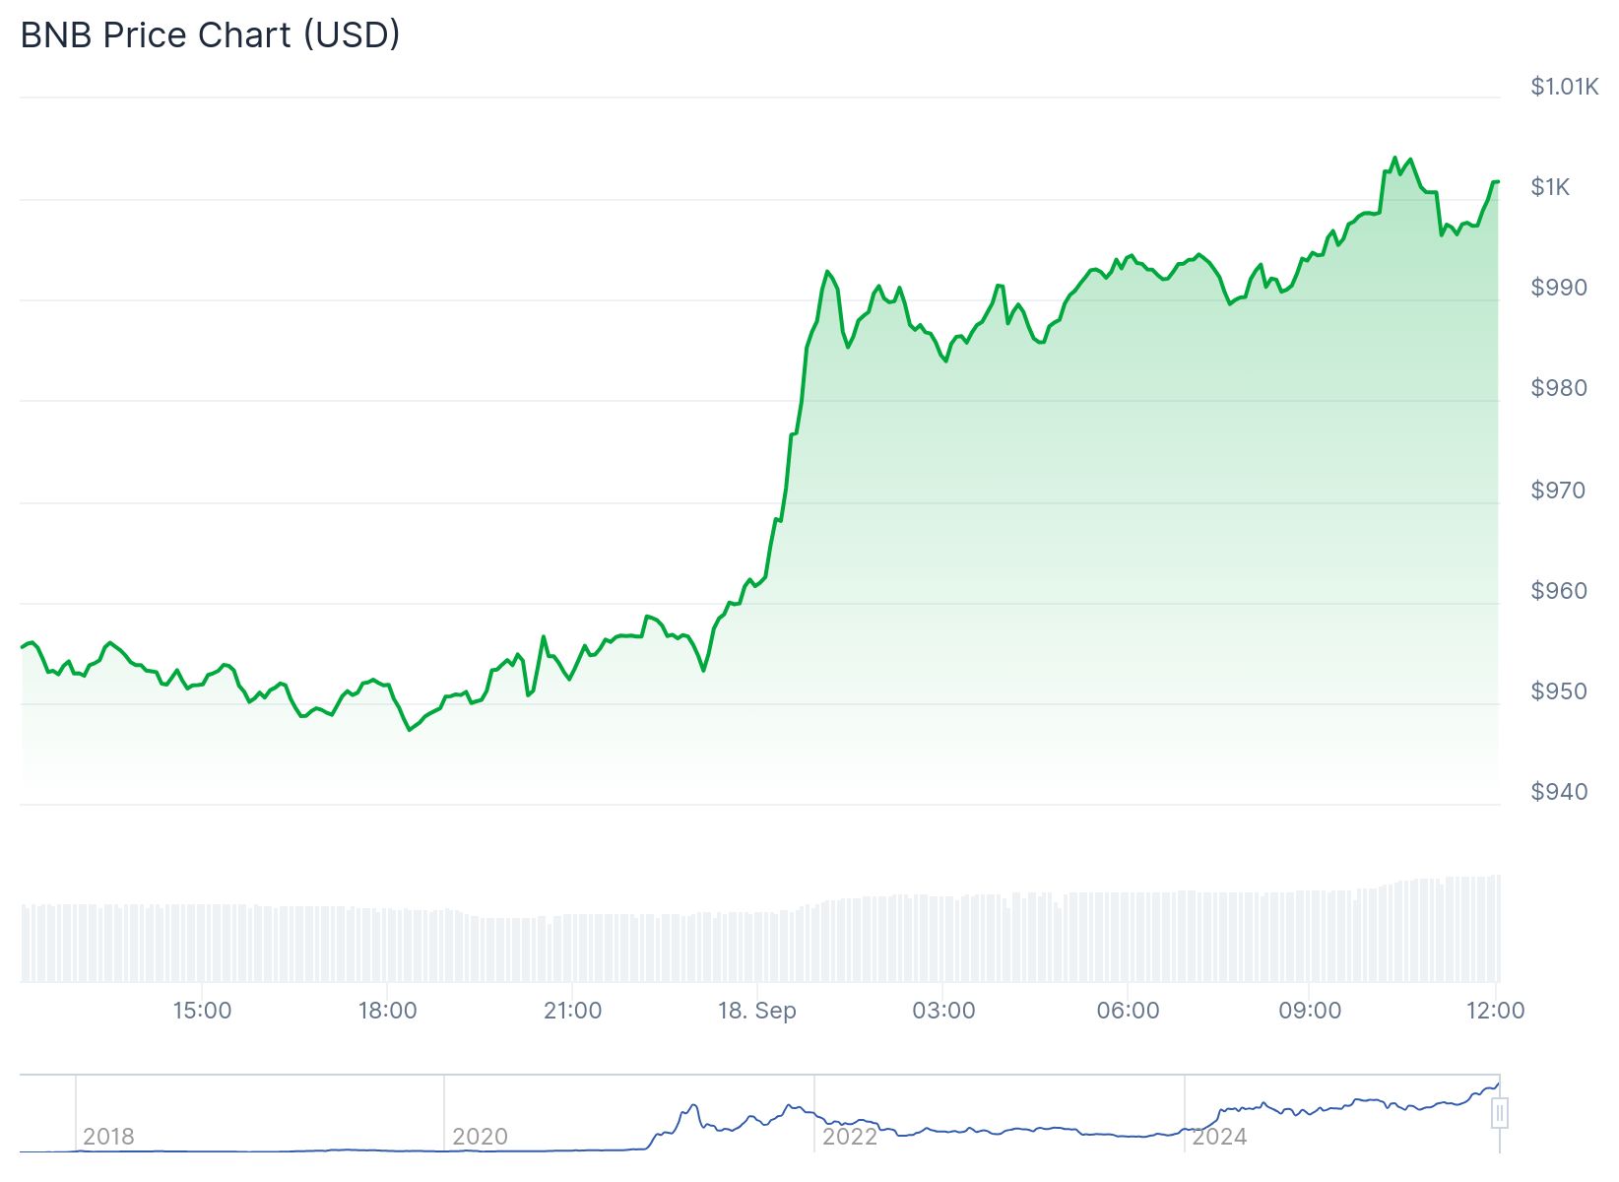Click the $1.01K price axis label
The width and height of the screenshot is (1619, 1182).
[1564, 87]
